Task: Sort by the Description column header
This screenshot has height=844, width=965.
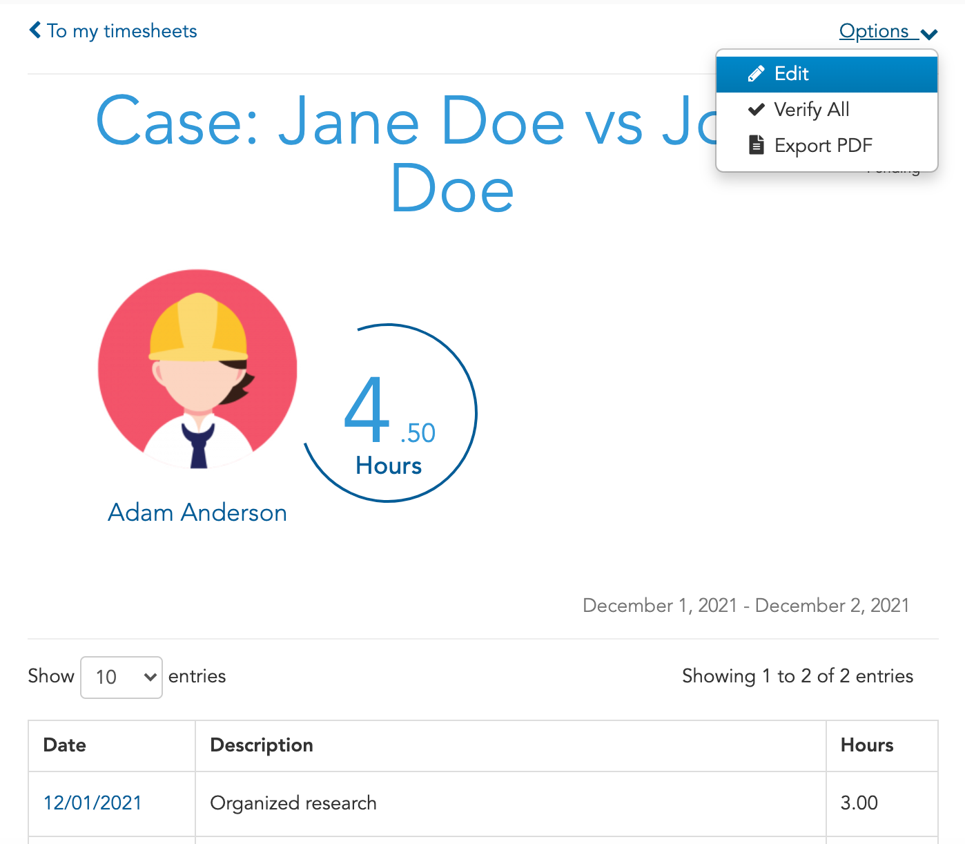Action: tap(511, 745)
